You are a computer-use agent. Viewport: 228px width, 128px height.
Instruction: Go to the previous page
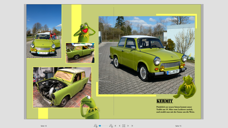[119, 126]
